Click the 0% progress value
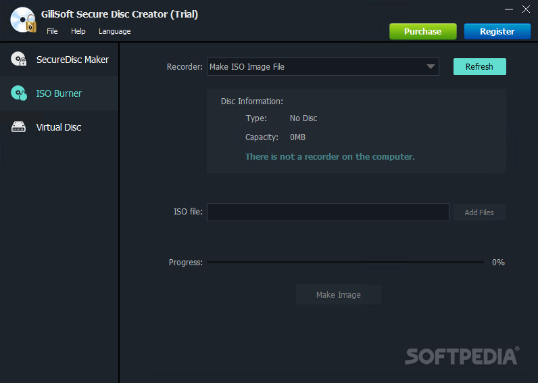The height and width of the screenshot is (383, 538). (498, 263)
